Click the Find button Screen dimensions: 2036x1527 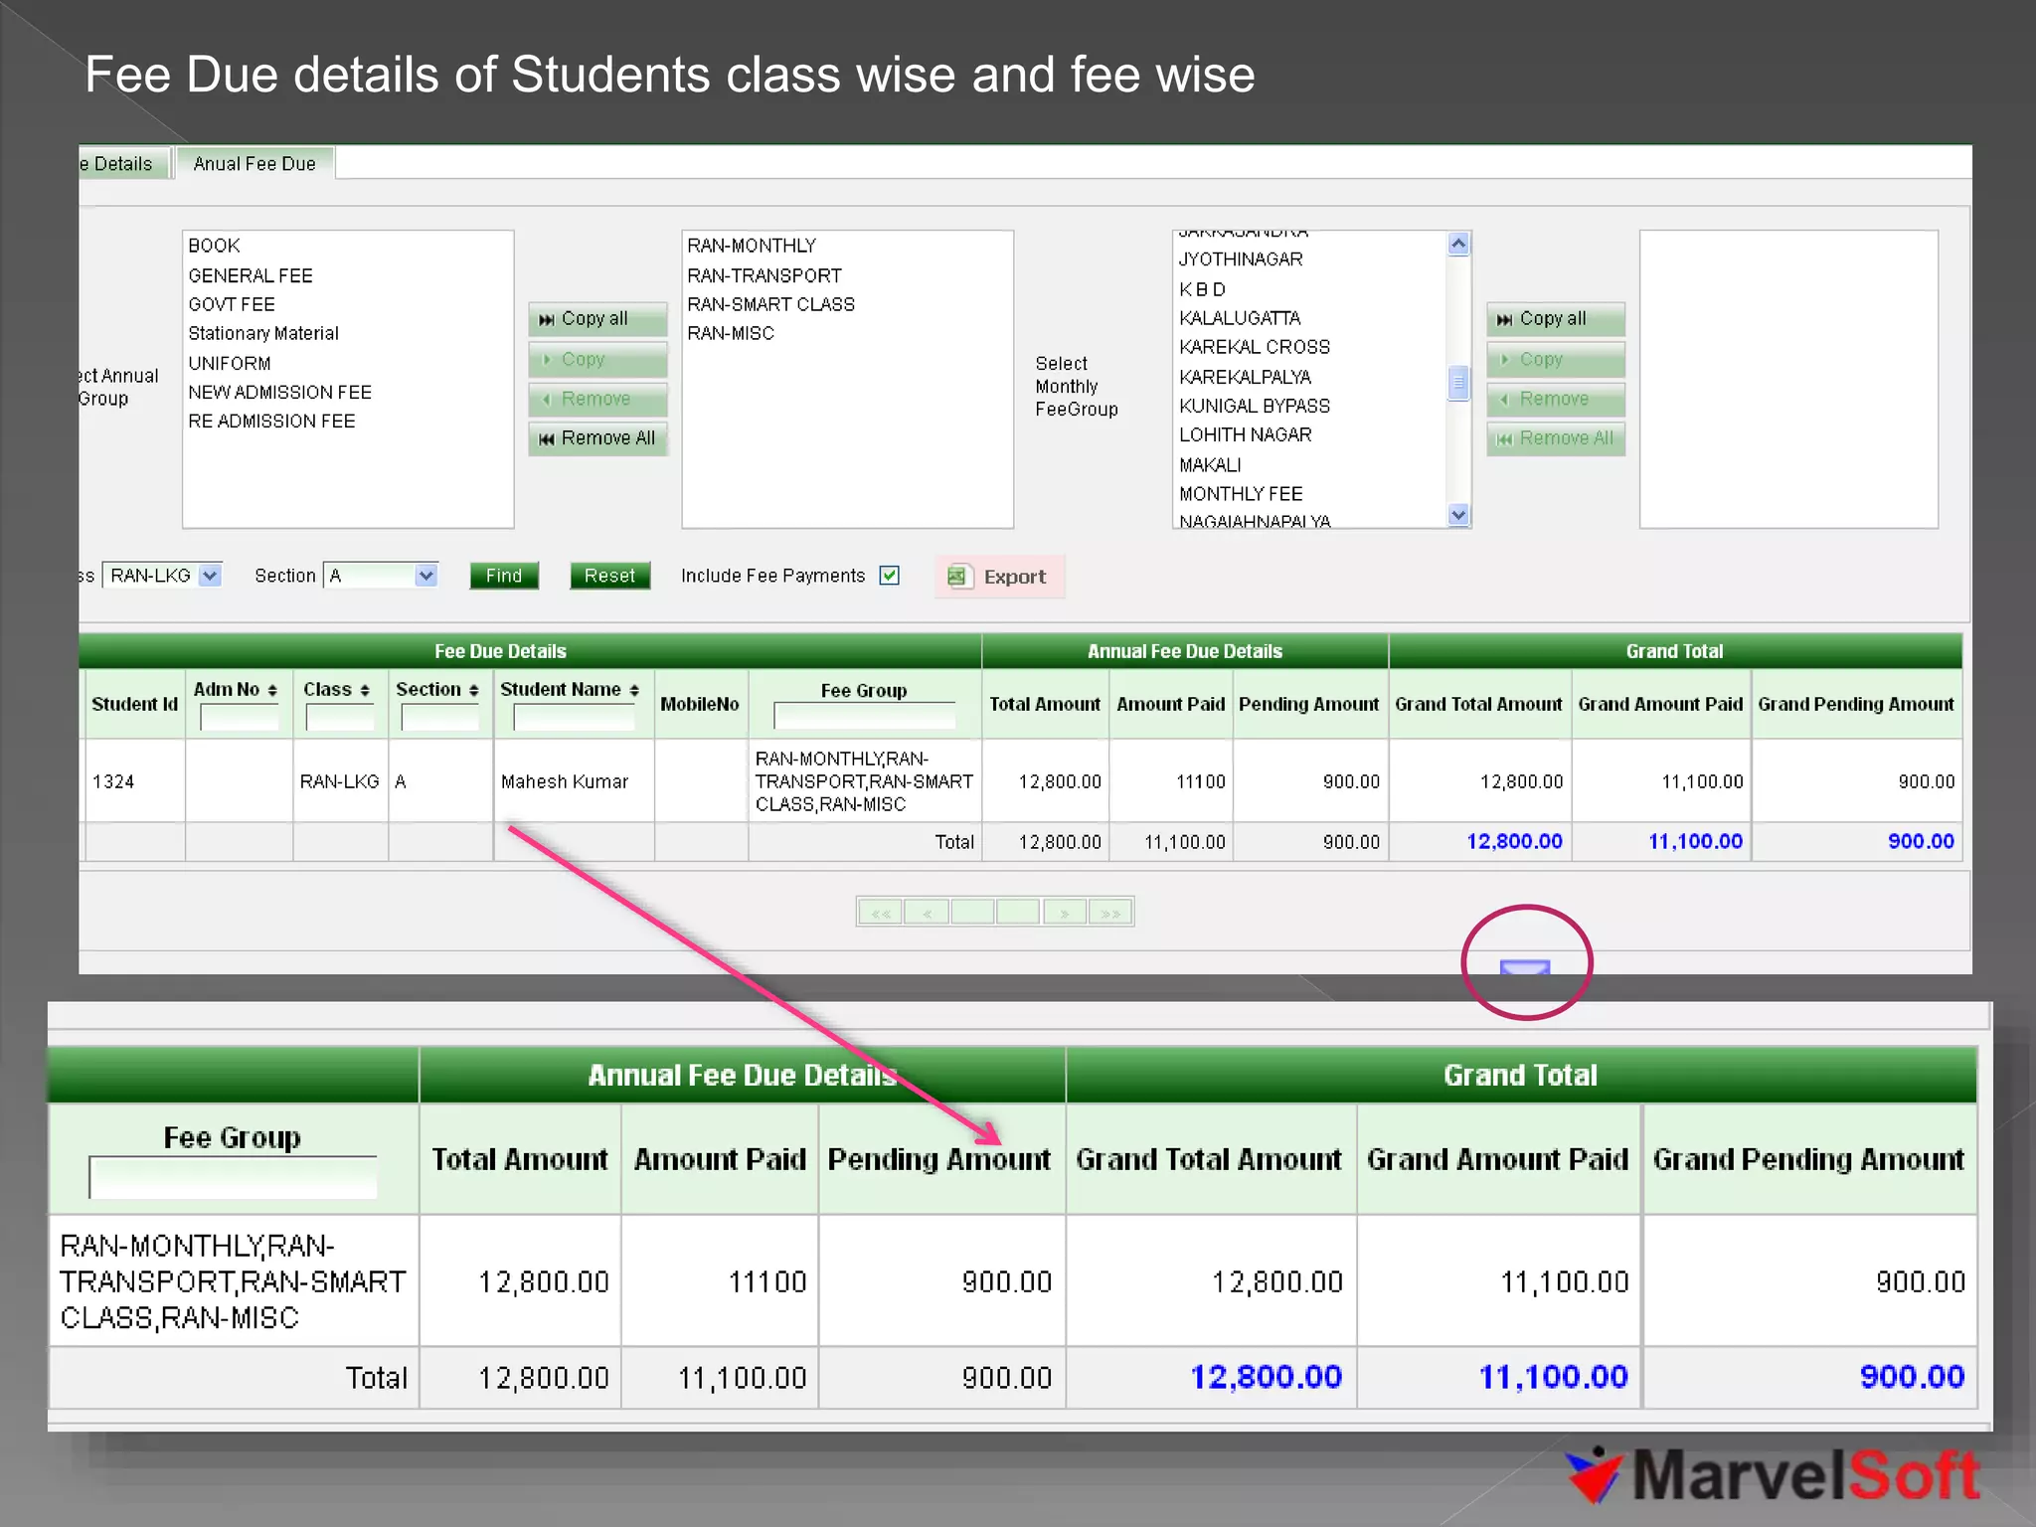pos(504,576)
